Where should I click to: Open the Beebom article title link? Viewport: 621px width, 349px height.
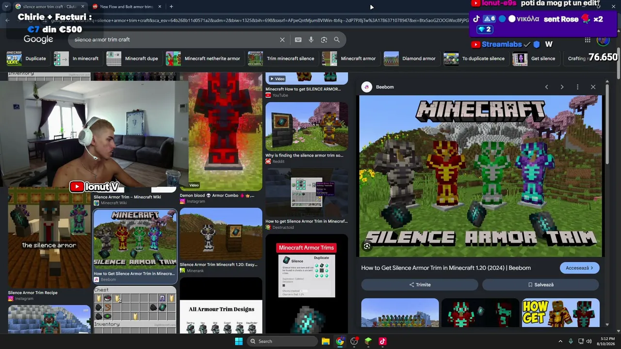(x=446, y=268)
